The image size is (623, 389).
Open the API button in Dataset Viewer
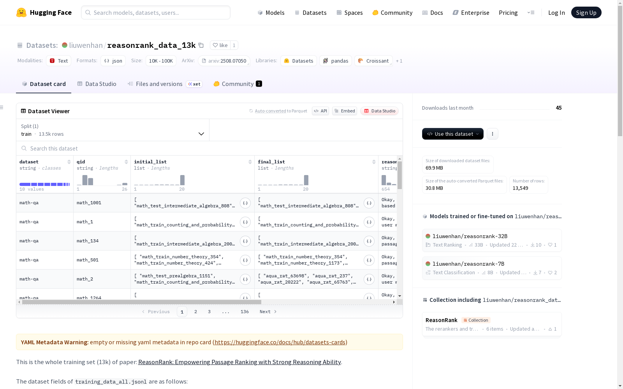point(320,111)
